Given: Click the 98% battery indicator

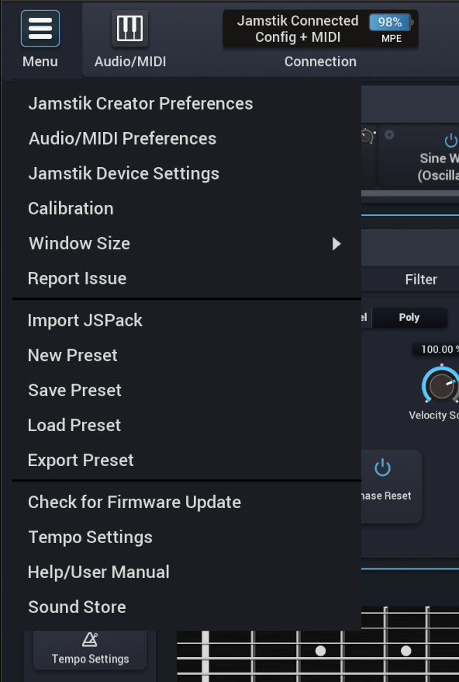Looking at the screenshot, I should point(390,23).
